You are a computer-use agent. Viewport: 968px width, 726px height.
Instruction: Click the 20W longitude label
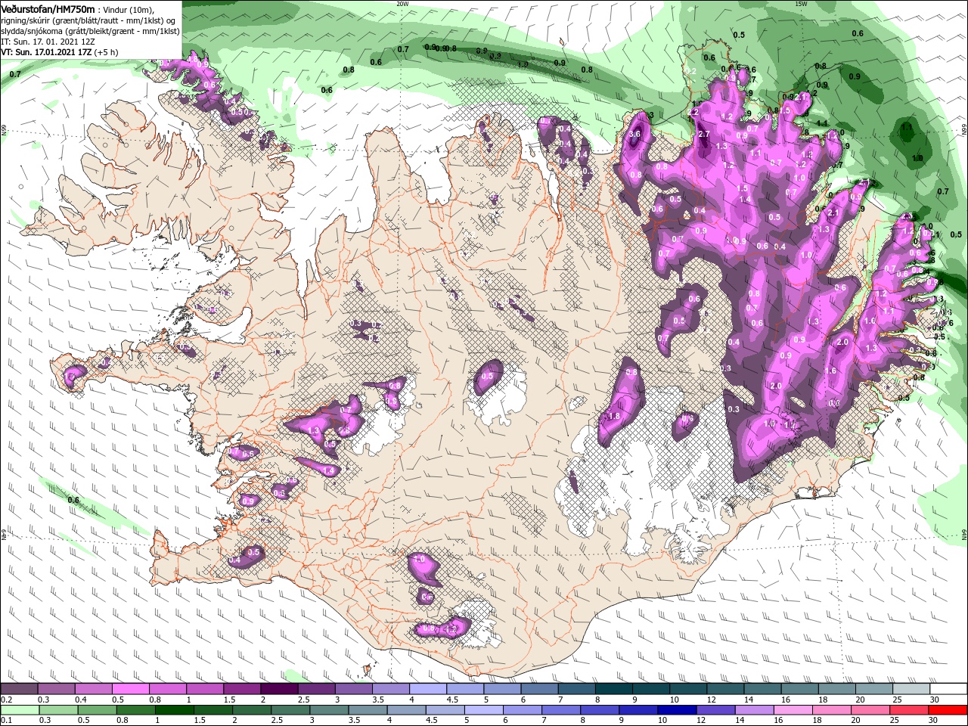point(402,3)
